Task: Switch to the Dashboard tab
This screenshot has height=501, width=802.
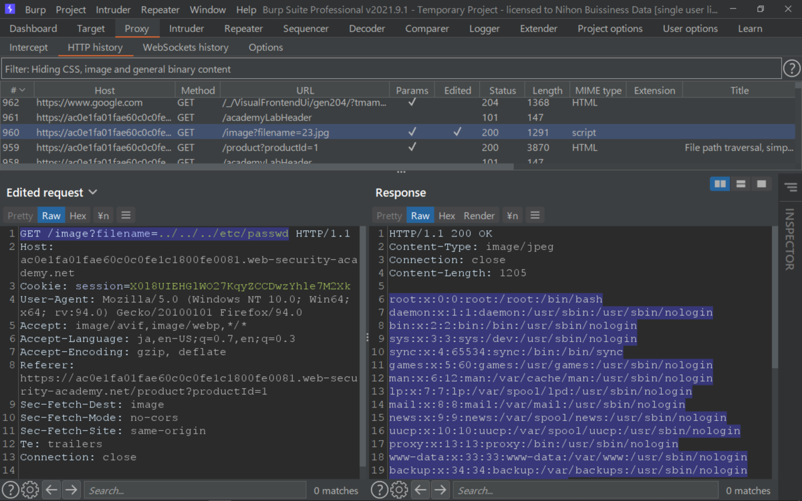Action: (x=33, y=29)
